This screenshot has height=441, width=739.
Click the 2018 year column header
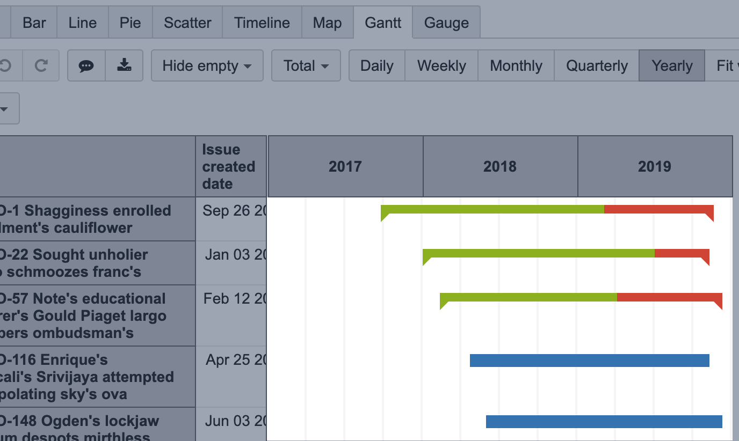click(500, 166)
